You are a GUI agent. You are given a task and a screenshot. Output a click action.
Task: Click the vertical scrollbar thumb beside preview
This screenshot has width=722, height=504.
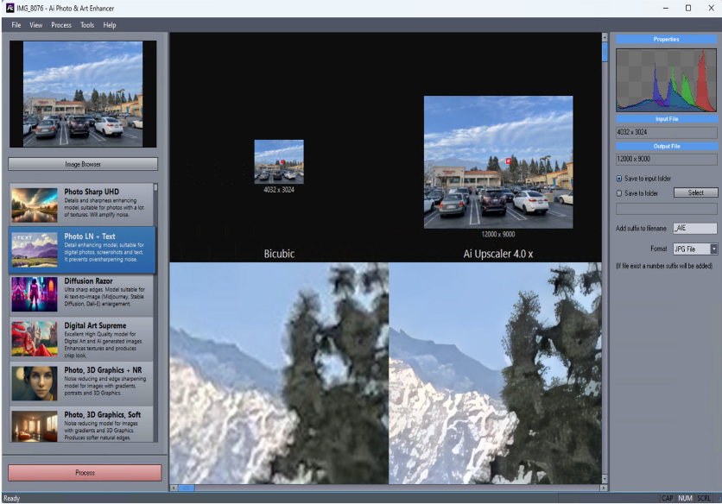[605, 52]
